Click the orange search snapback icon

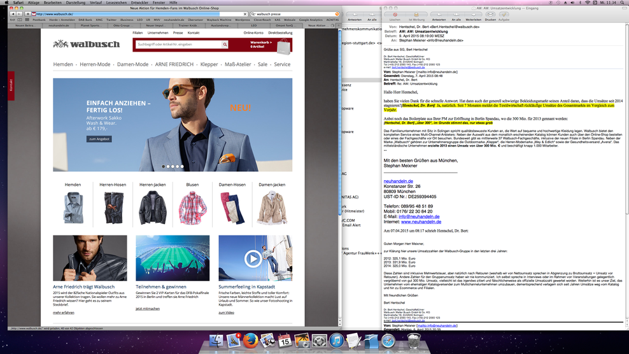coord(337,14)
